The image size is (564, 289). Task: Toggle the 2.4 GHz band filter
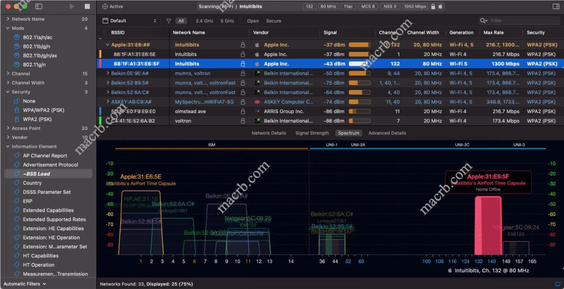pos(204,21)
